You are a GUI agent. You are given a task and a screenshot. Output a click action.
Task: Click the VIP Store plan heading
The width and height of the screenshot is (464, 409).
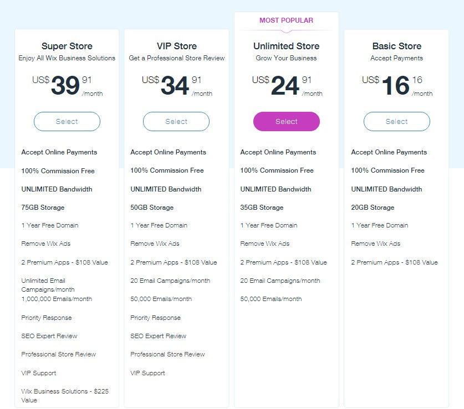pyautogui.click(x=176, y=46)
